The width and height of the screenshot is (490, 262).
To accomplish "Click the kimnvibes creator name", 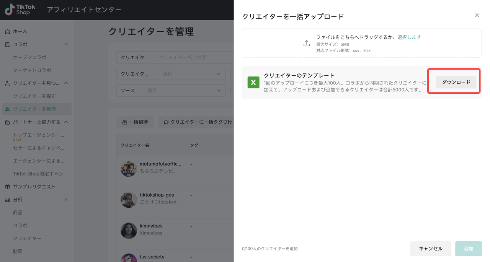I will [x=151, y=226].
